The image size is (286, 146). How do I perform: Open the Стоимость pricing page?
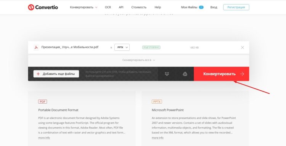pyautogui.click(x=139, y=7)
